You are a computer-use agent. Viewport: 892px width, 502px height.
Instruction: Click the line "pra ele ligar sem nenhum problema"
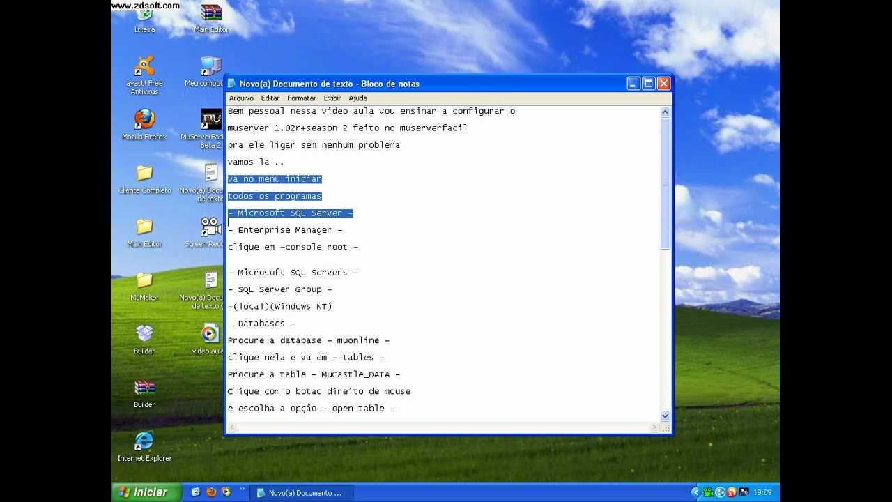(x=314, y=145)
